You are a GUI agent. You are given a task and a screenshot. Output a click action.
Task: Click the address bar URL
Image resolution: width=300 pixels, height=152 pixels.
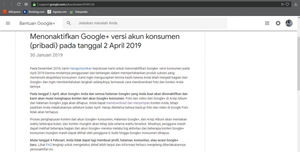(67, 4)
